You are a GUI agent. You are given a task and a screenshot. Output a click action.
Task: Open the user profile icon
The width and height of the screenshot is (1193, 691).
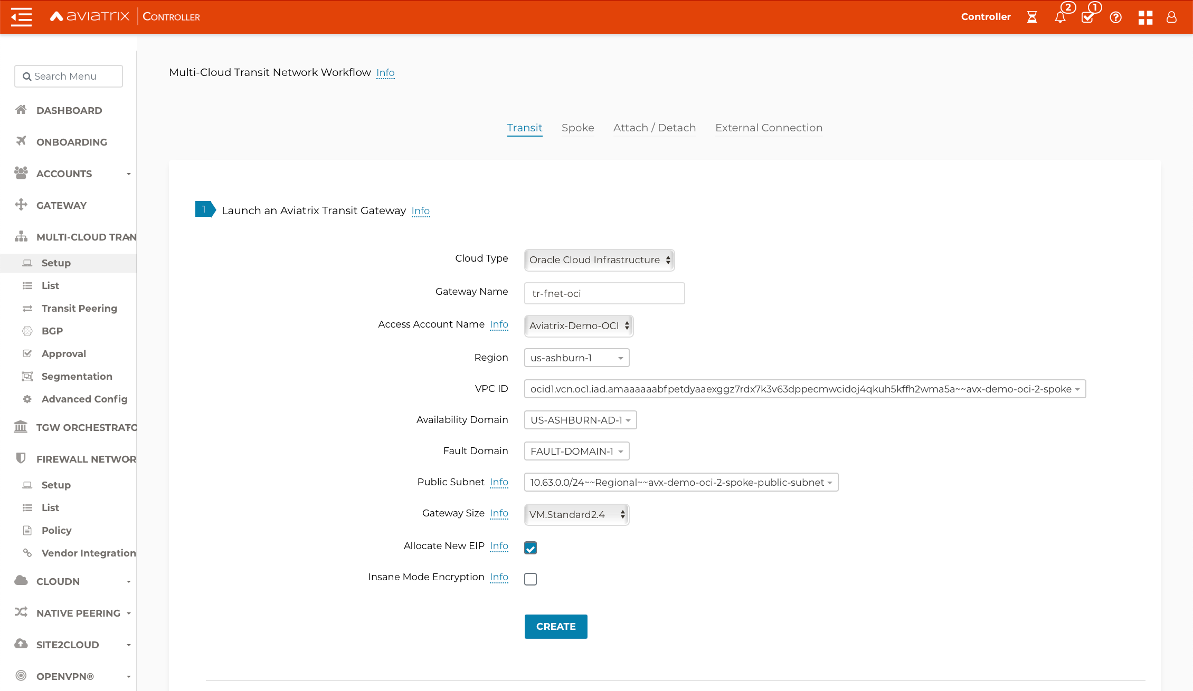pos(1171,17)
